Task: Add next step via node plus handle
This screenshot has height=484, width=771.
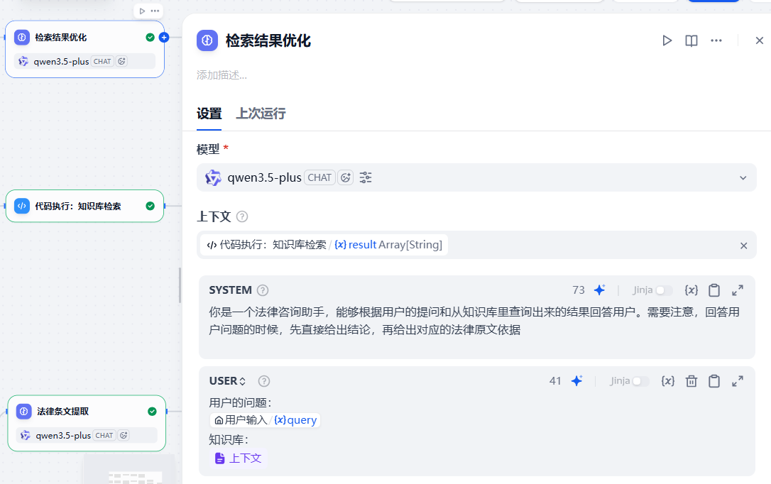Action: coord(164,38)
